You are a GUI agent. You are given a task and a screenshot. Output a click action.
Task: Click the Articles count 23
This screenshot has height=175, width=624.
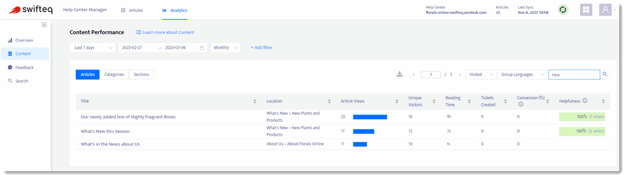[x=498, y=13]
